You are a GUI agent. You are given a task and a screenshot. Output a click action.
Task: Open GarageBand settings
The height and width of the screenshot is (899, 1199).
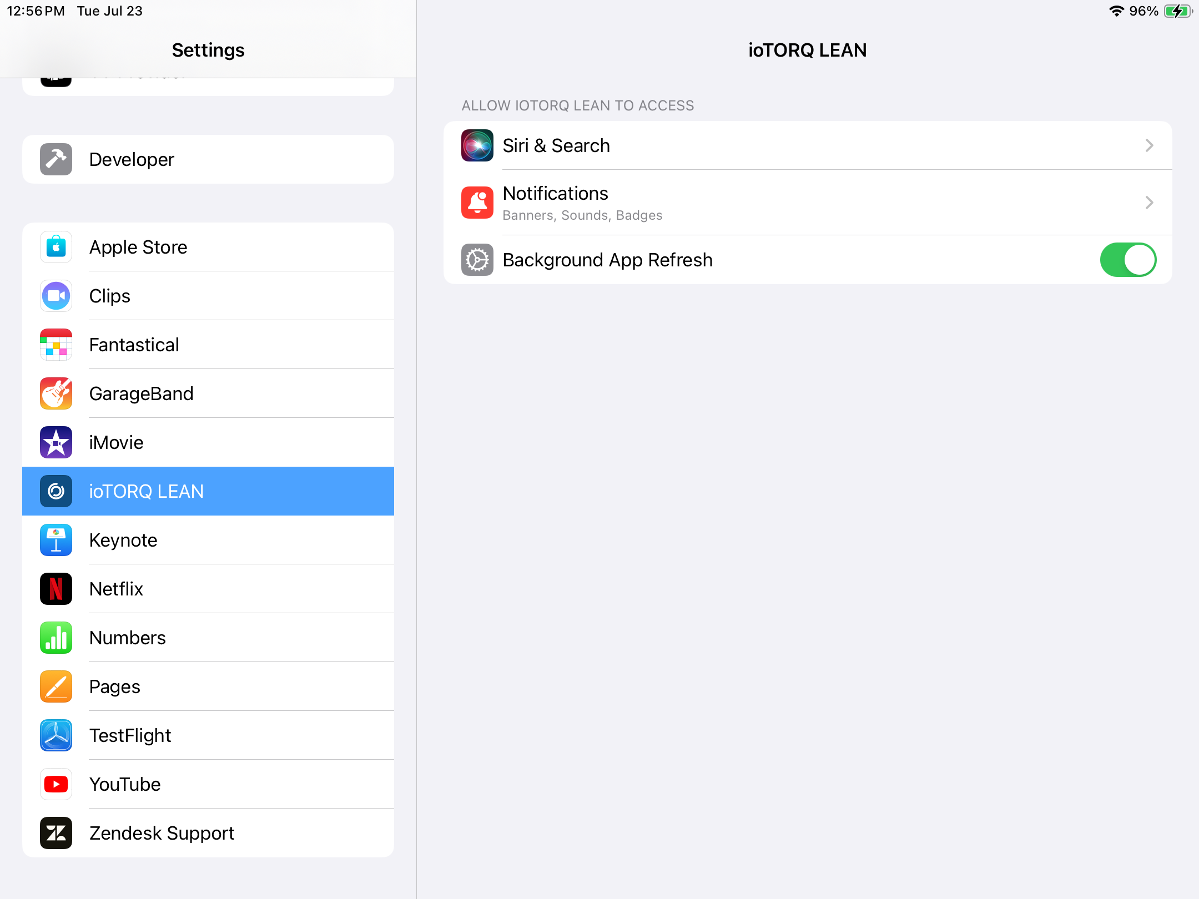pyautogui.click(x=208, y=393)
